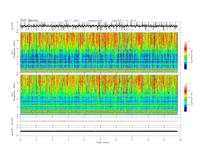The width and height of the screenshot is (203, 157).
Task: Click the date text "Jun. 7 , 2013"
Action: click(x=72, y=21)
